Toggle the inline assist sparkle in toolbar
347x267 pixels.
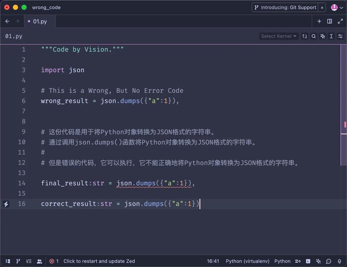pos(323,36)
